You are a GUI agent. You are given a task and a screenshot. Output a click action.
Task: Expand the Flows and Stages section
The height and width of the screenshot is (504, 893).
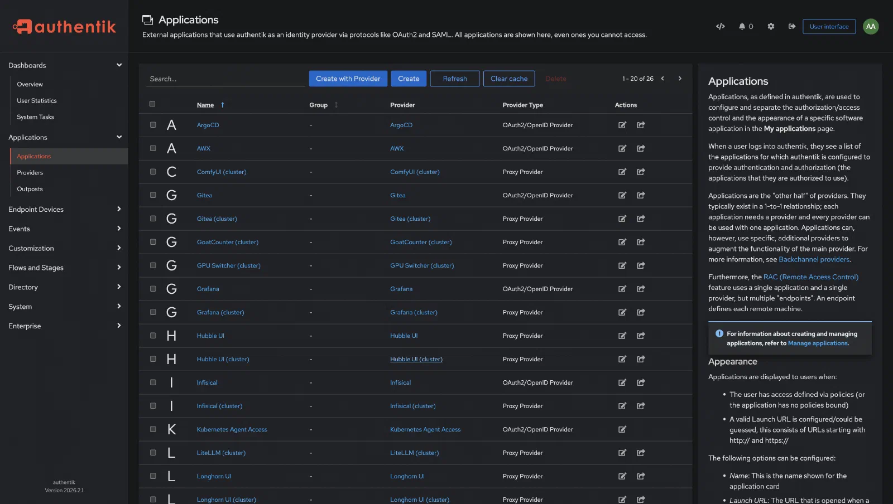point(64,268)
